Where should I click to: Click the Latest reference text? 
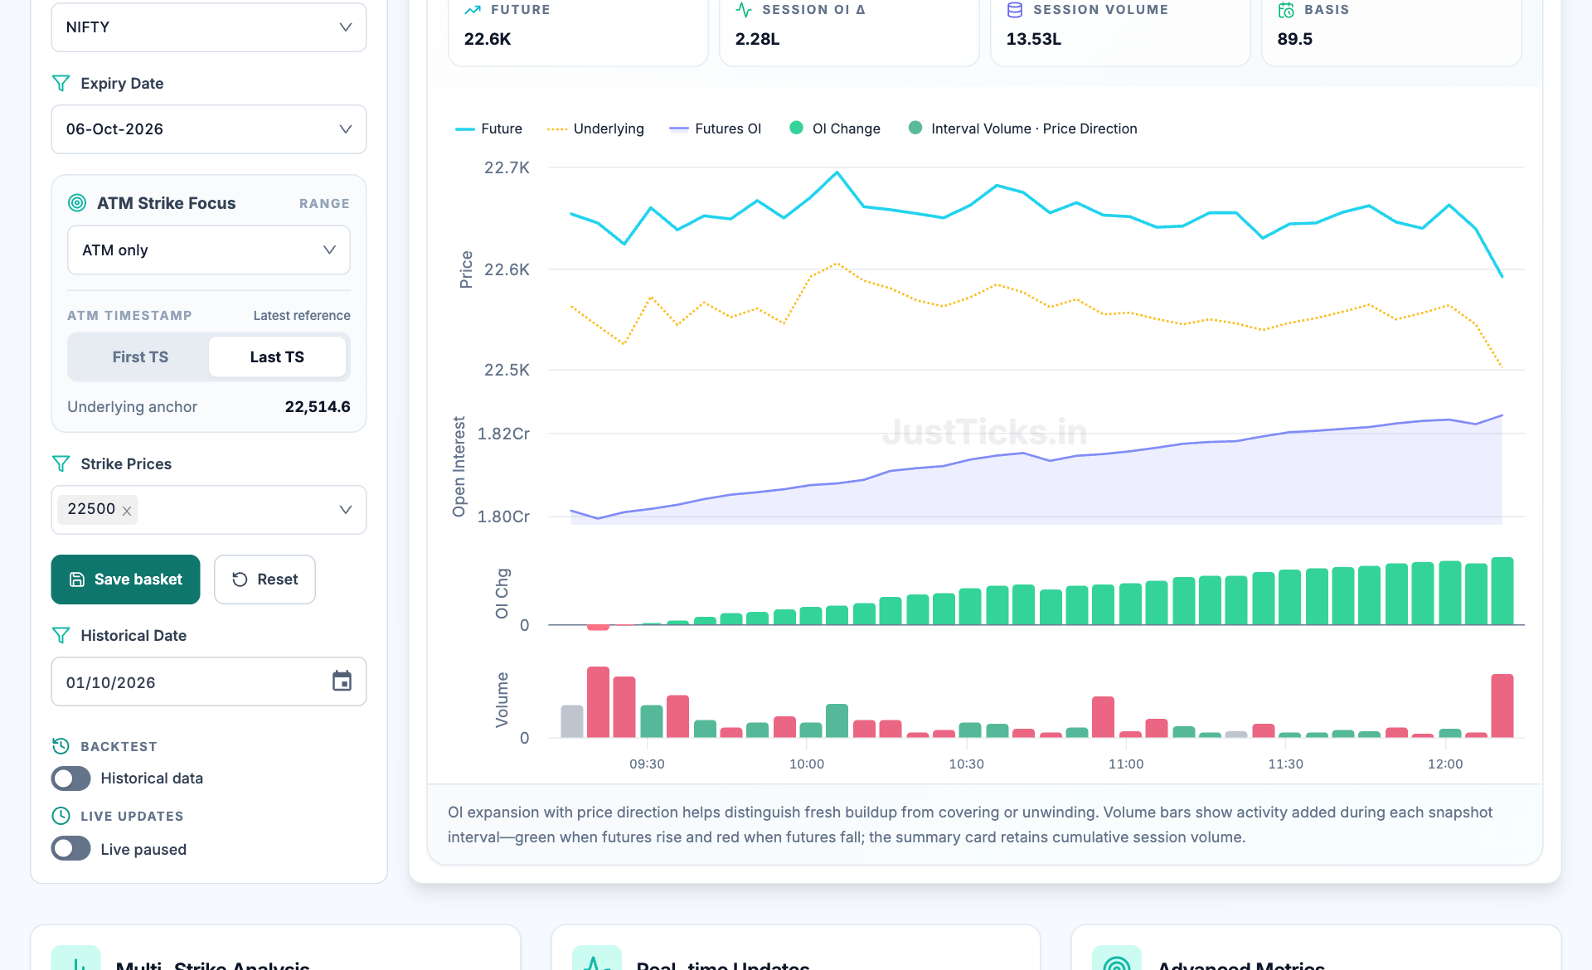(302, 316)
